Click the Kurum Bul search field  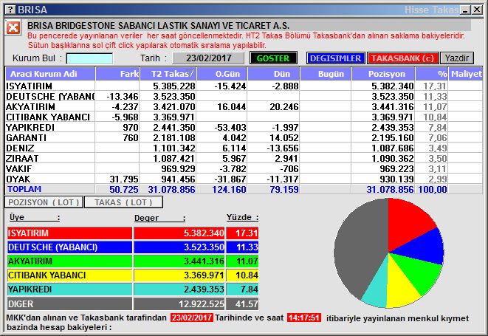point(89,58)
